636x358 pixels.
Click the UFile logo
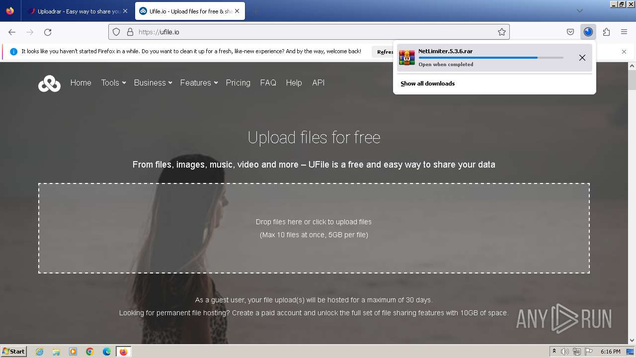pyautogui.click(x=49, y=84)
